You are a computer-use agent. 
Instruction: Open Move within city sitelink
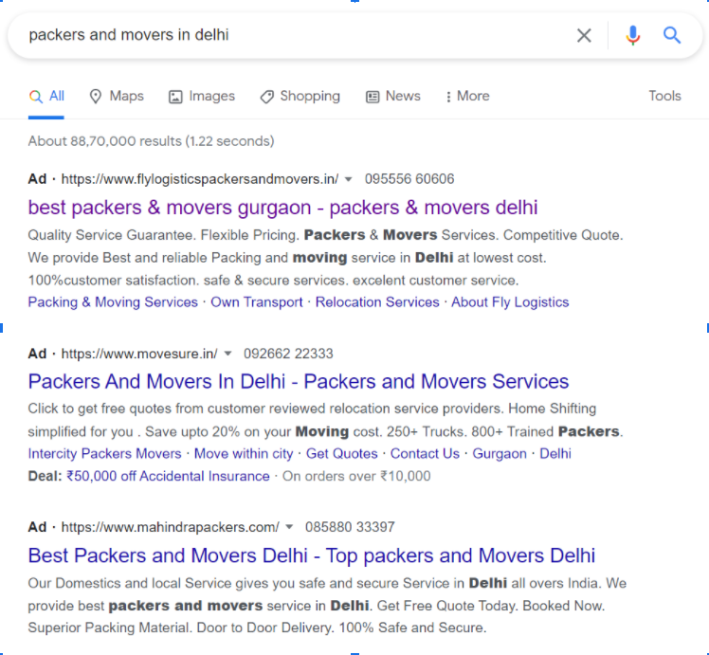[244, 453]
